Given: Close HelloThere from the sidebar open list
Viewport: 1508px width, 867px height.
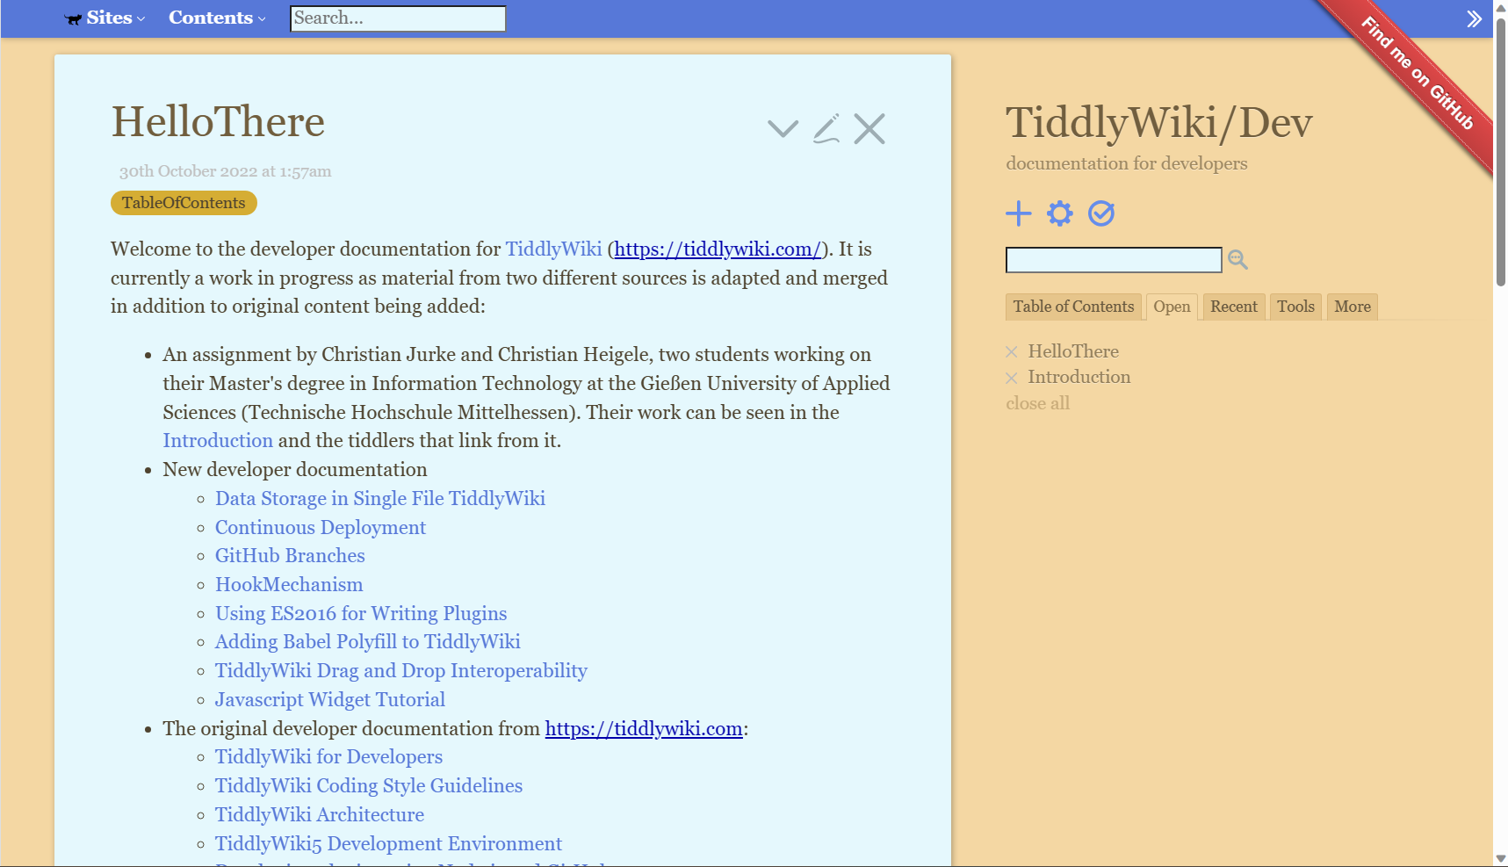Looking at the screenshot, I should (1012, 352).
